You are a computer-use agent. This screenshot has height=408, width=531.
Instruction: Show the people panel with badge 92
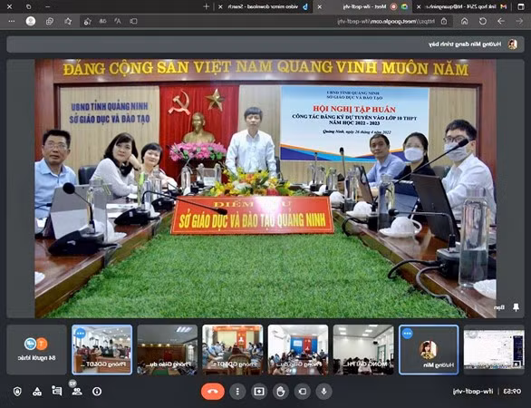[77, 392]
